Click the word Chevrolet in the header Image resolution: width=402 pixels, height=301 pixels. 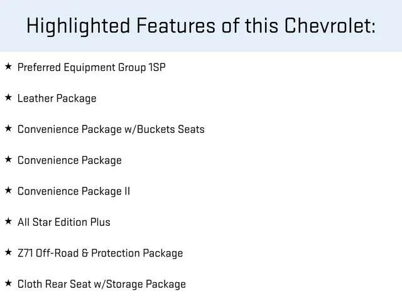[x=330, y=26]
